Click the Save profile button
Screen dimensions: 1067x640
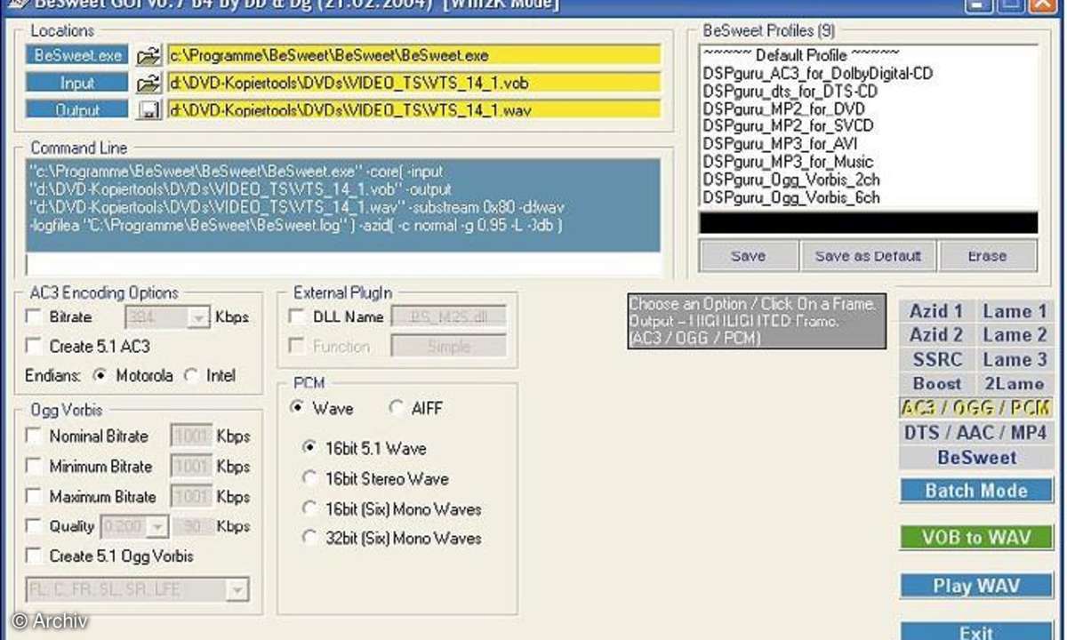(x=748, y=256)
